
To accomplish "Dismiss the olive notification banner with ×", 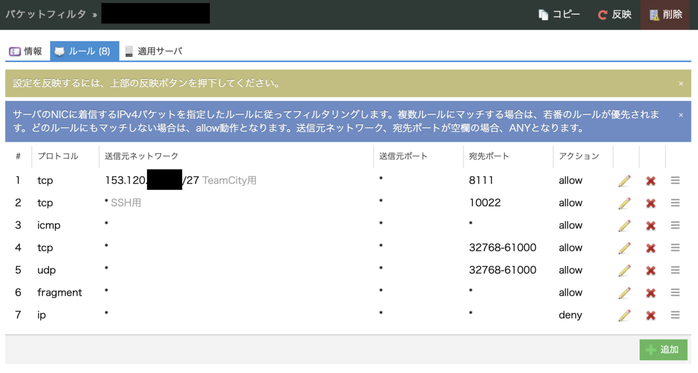I will click(x=682, y=83).
